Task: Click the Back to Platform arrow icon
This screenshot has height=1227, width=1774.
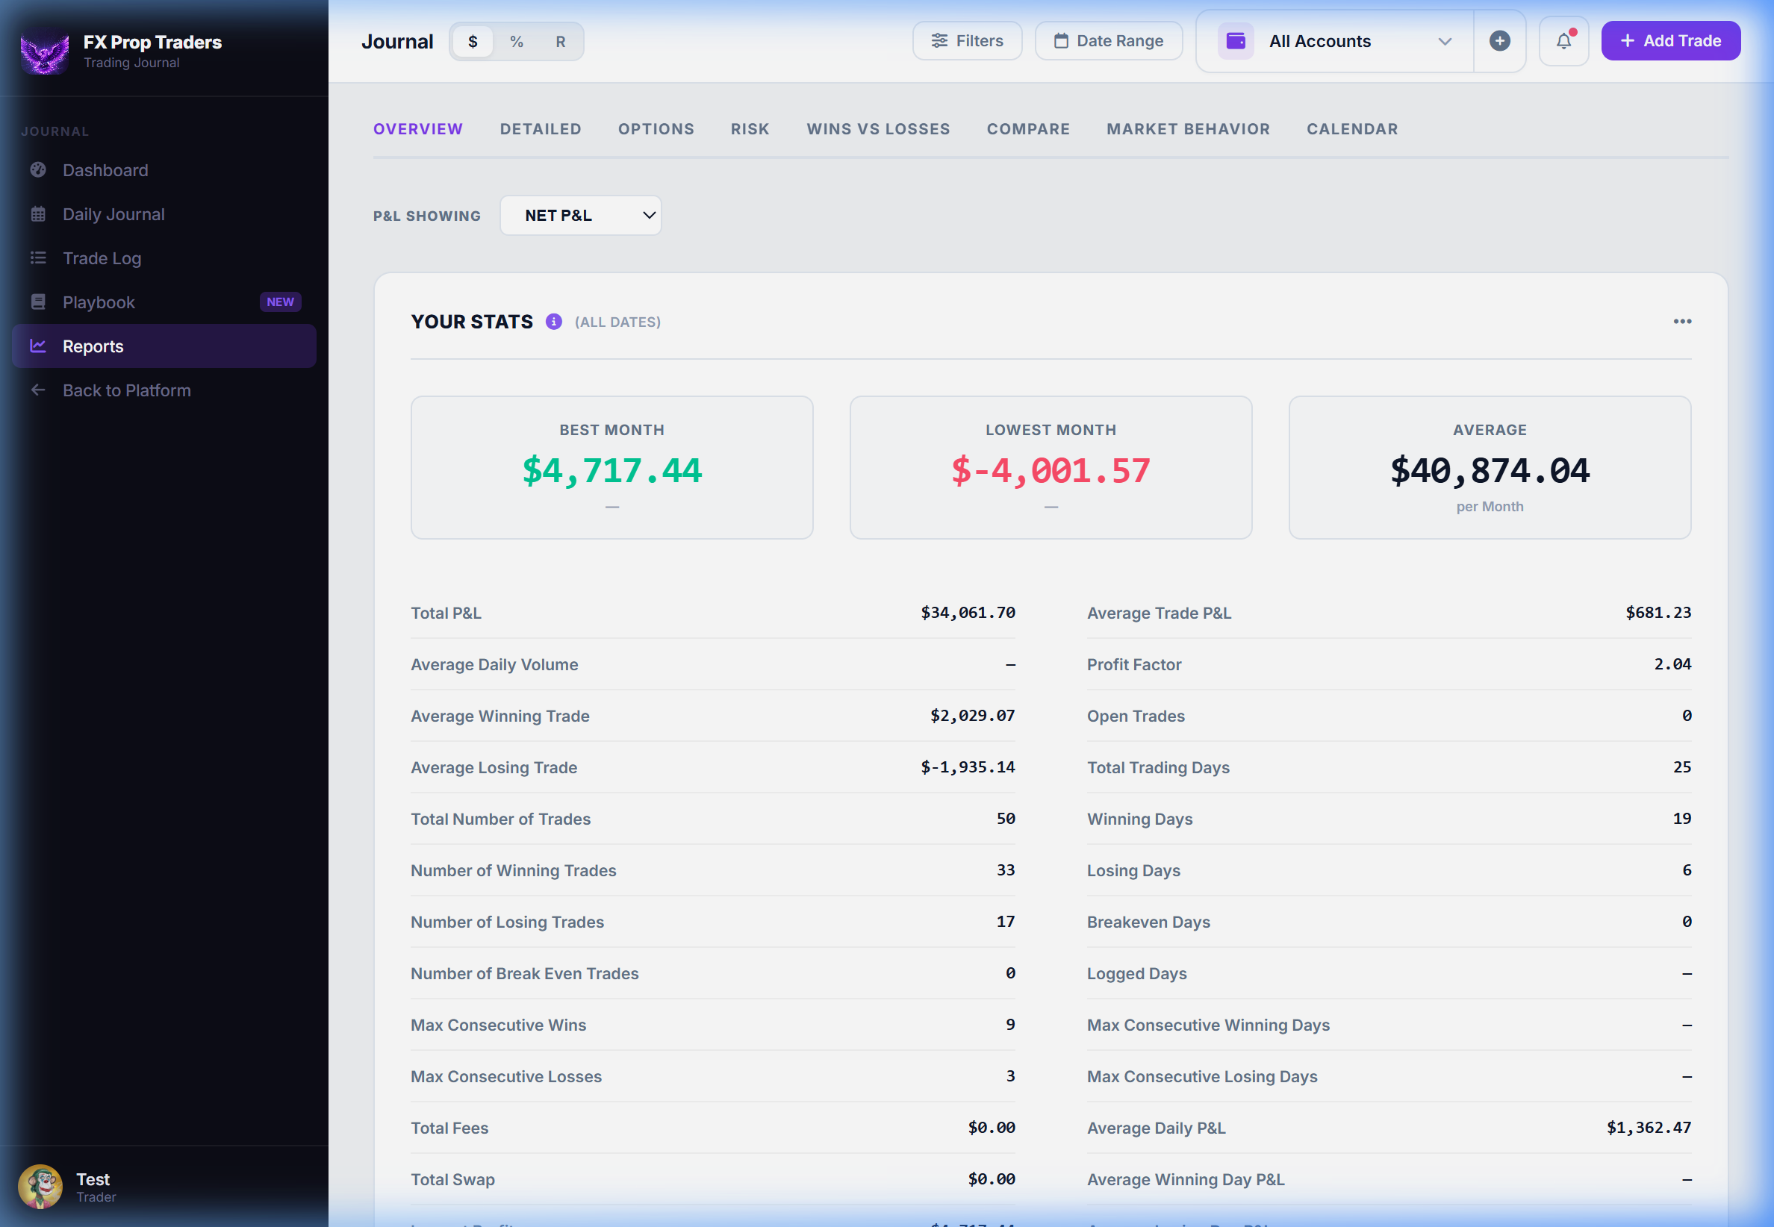Action: [x=38, y=390]
